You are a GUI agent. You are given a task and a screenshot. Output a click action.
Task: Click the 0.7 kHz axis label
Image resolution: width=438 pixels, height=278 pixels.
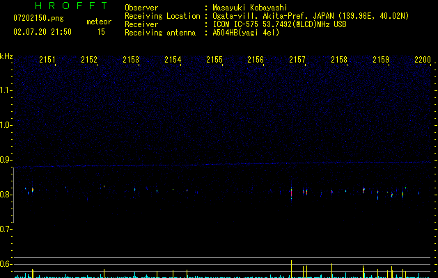(x=6, y=229)
